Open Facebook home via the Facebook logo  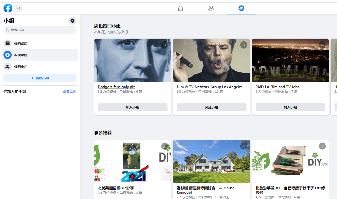[x=7, y=8]
